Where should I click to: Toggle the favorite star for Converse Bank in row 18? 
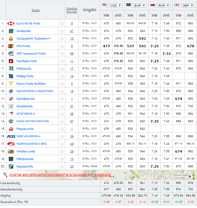[x=62, y=151]
